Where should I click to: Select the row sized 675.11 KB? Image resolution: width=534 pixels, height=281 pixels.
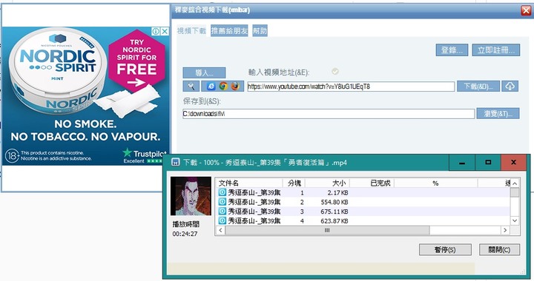click(x=363, y=211)
